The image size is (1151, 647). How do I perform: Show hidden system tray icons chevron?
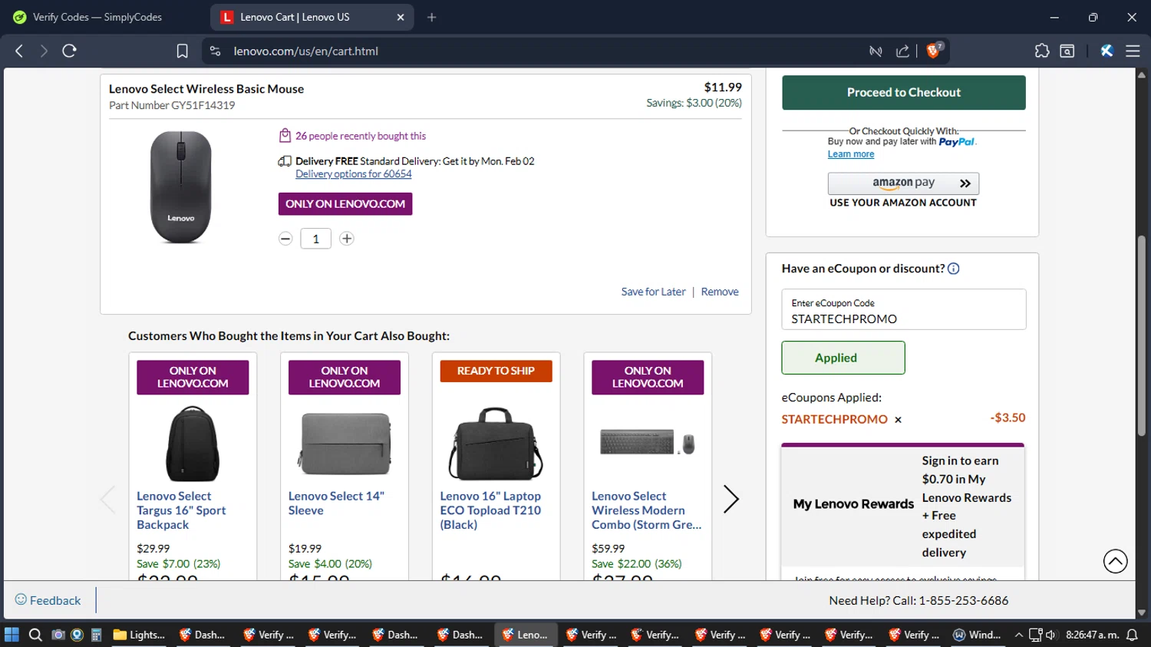pyautogui.click(x=1018, y=635)
